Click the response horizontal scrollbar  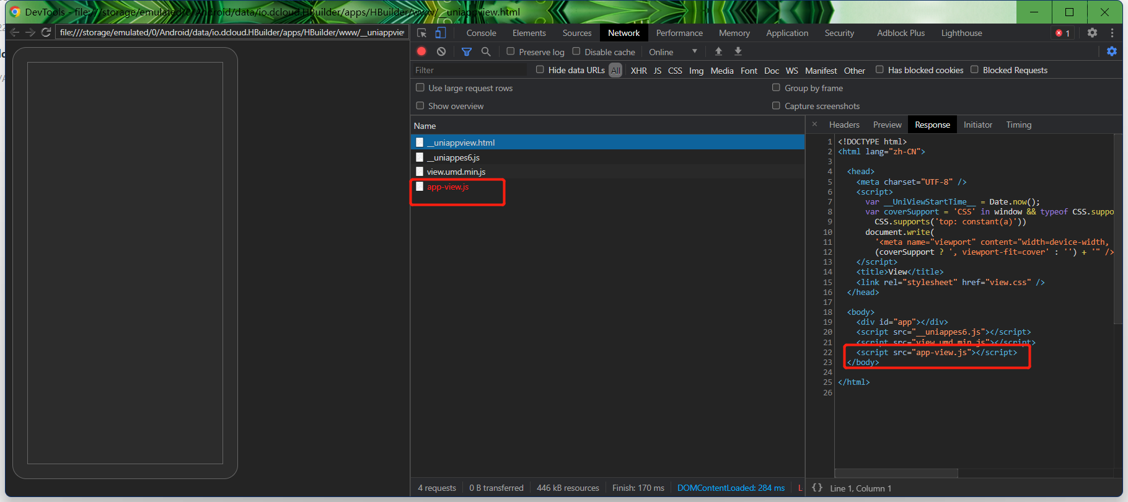point(896,473)
